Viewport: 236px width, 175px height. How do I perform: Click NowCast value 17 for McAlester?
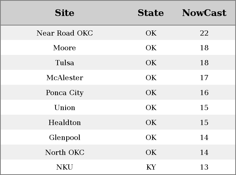204,78
